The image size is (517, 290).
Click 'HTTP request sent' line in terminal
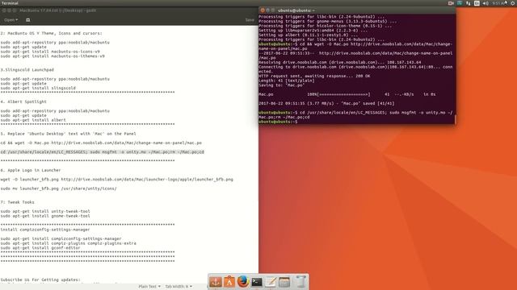[314, 77]
